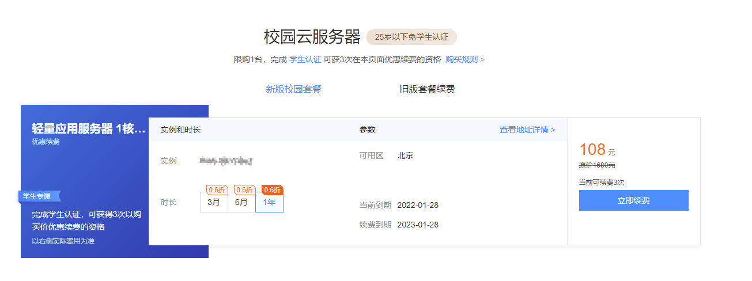Expand 查看地址详情 for address details
This screenshot has height=281, width=752.
click(527, 130)
